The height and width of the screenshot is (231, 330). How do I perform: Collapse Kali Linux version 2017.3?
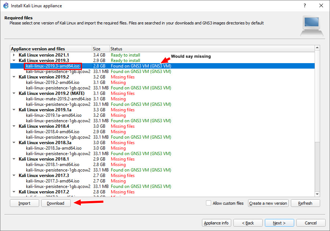pos(14,175)
